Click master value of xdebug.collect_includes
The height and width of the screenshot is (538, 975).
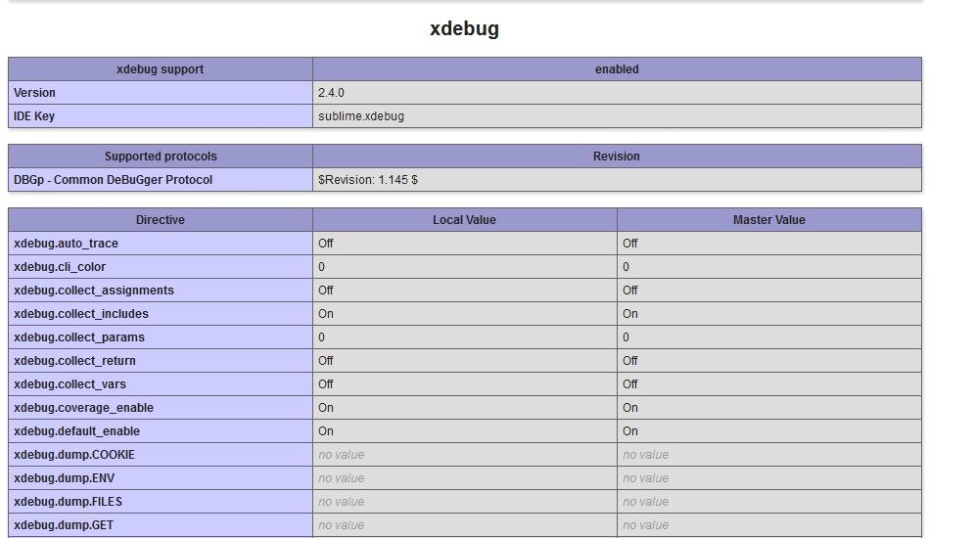pyautogui.click(x=630, y=314)
